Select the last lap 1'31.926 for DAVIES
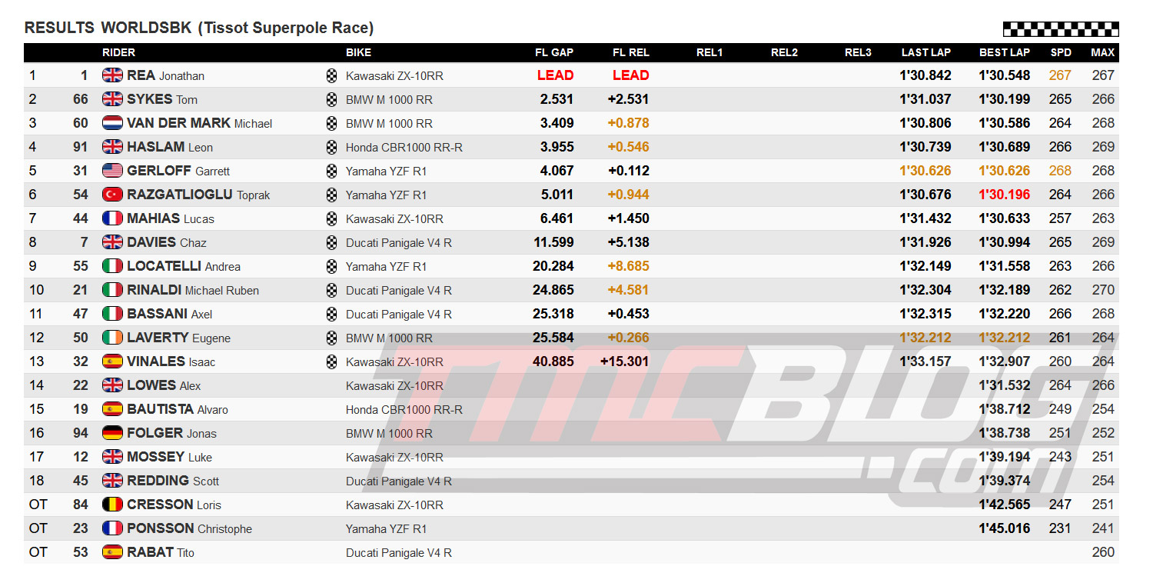 (925, 242)
